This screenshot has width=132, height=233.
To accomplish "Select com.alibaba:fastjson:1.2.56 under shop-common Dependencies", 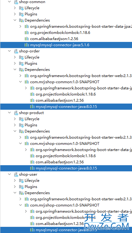I will (54, 39).
